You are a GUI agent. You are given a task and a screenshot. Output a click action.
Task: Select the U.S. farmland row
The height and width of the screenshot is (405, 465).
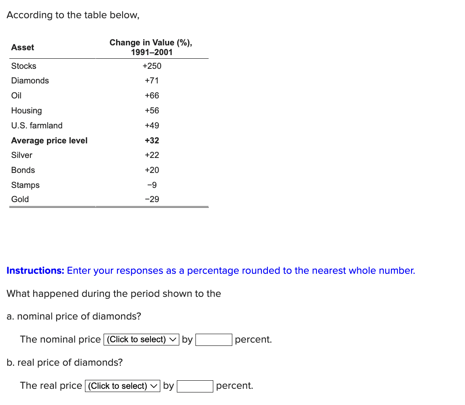coord(37,126)
